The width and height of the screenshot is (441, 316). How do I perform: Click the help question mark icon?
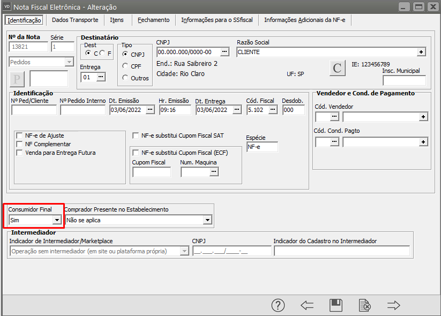[x=278, y=305]
